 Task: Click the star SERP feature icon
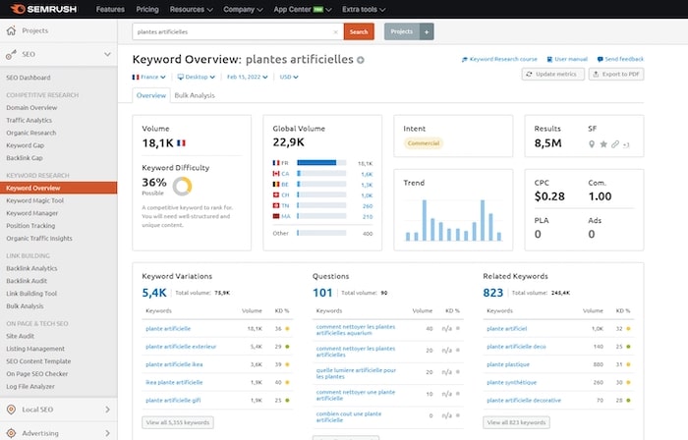(602, 144)
